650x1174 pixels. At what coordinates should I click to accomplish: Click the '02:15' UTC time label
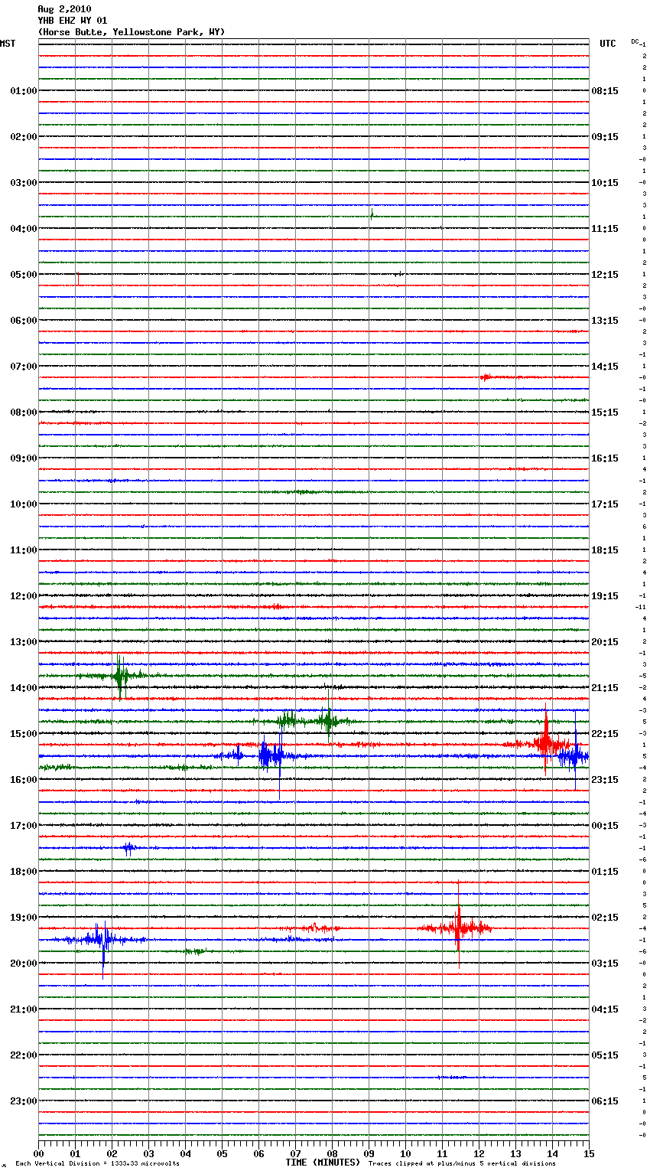pyautogui.click(x=605, y=918)
